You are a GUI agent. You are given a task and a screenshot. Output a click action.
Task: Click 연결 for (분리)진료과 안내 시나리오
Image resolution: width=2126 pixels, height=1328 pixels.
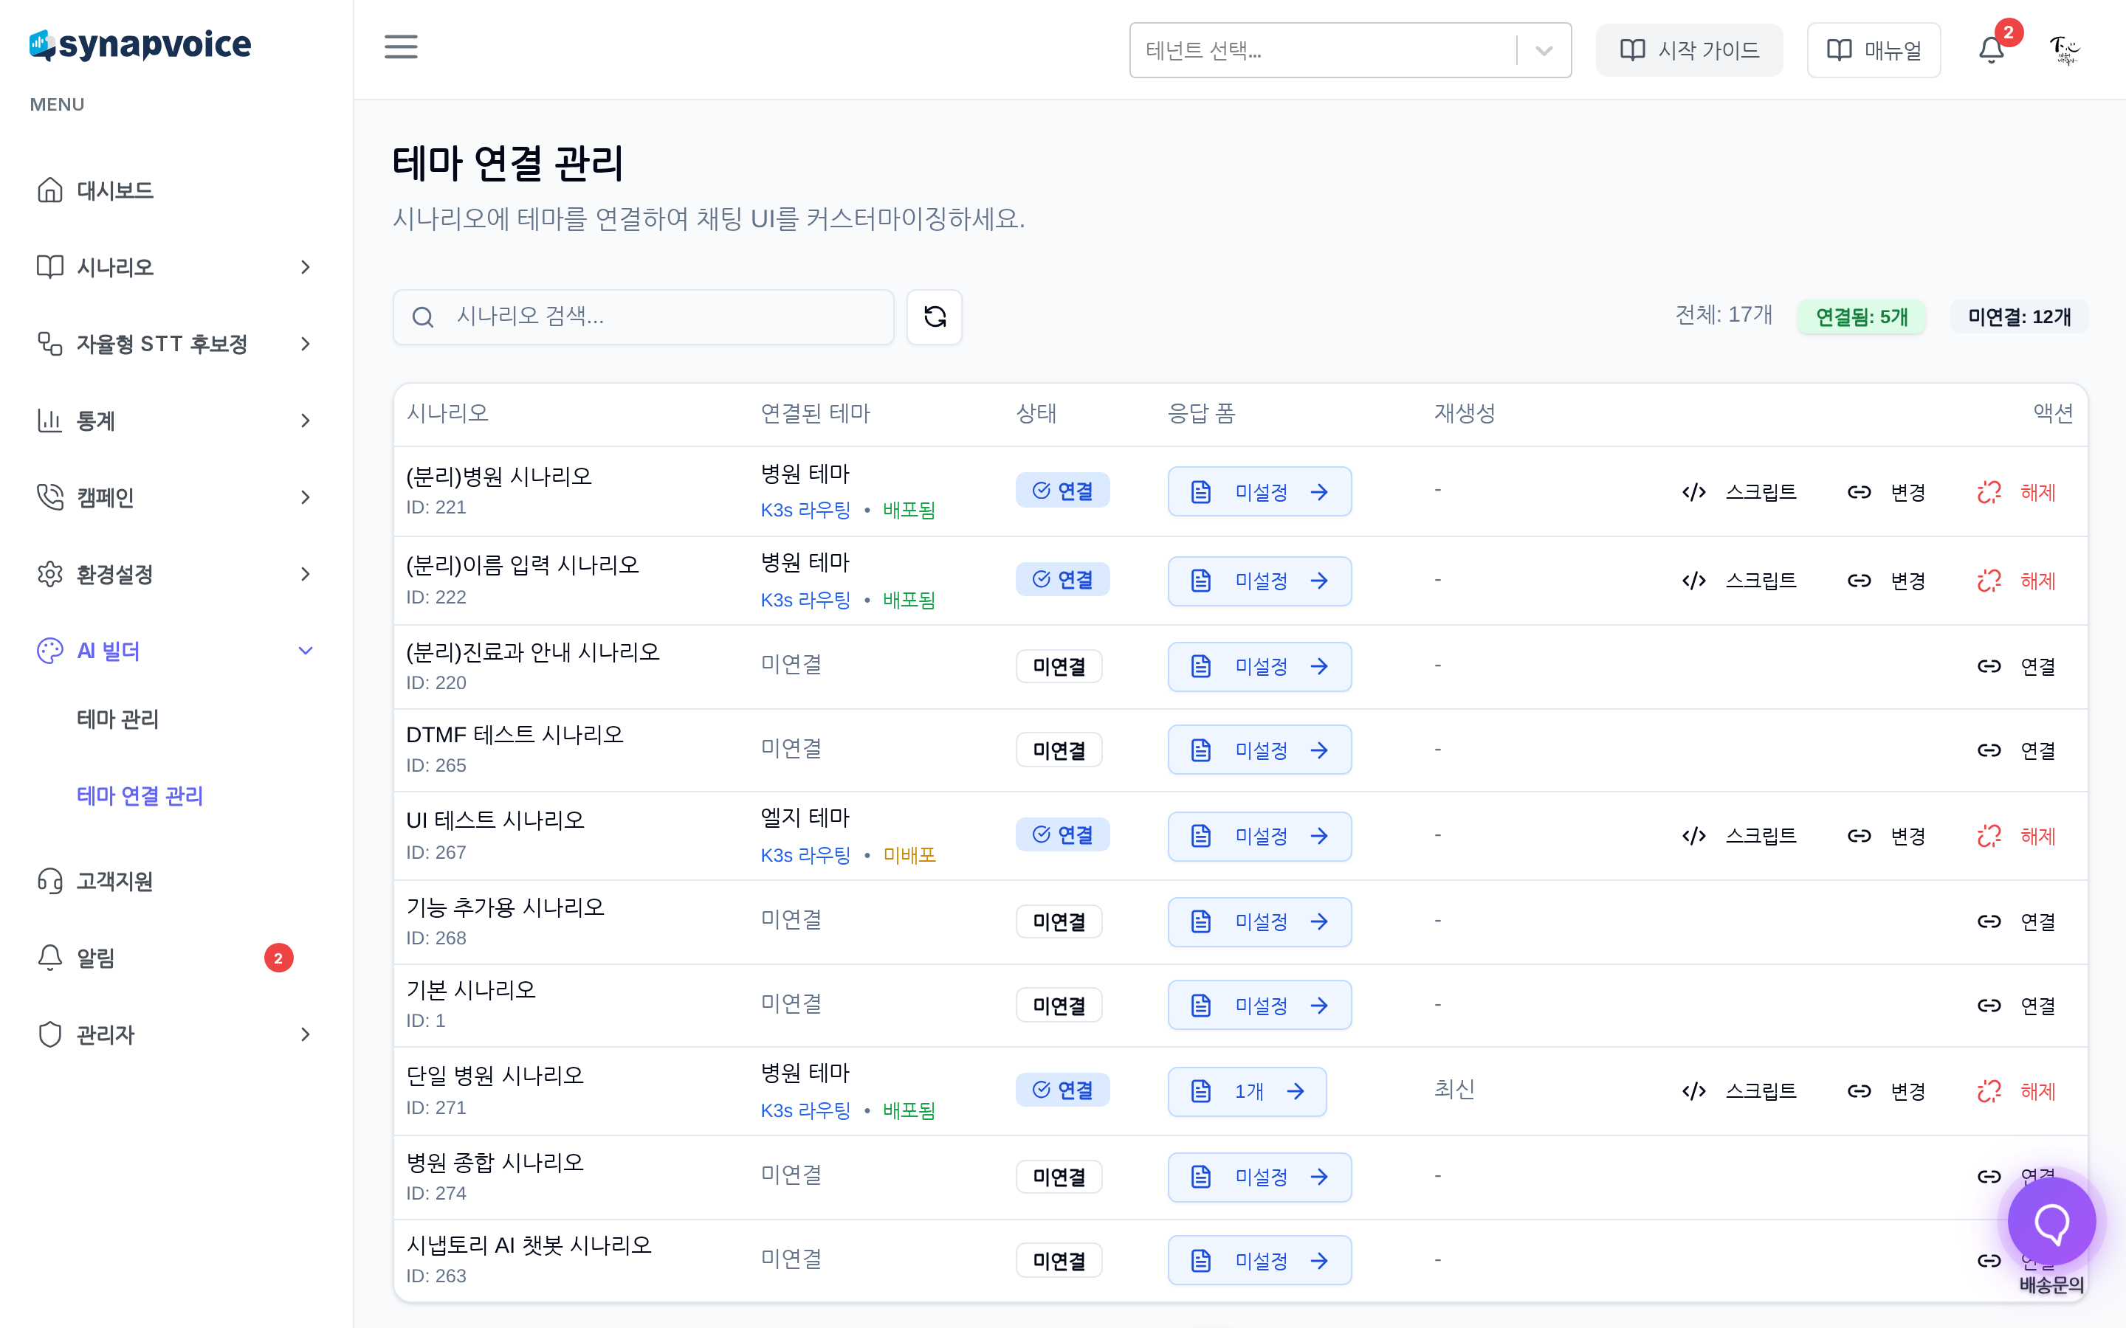pos(2016,665)
